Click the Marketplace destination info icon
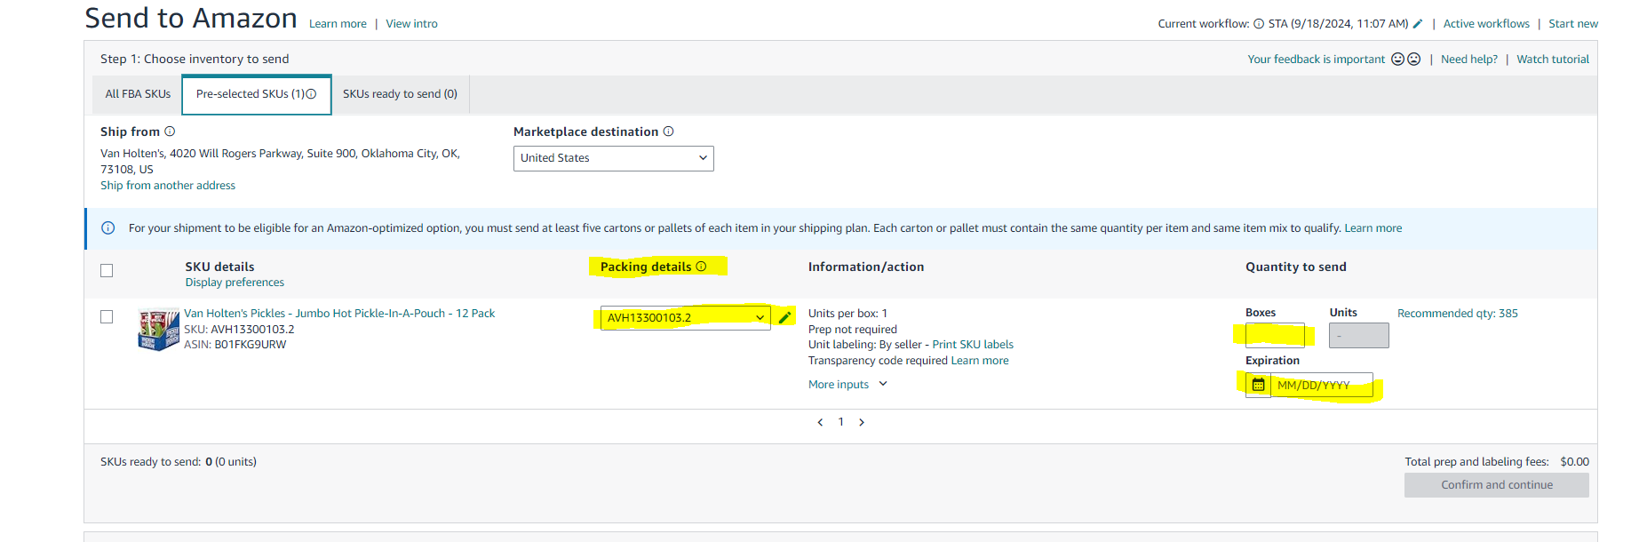Image resolution: width=1647 pixels, height=542 pixels. 668,132
